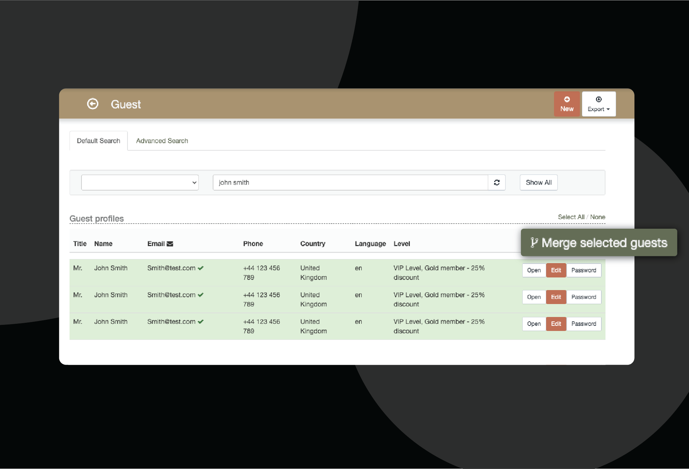
Task: Click the john smith search input field
Action: tap(350, 182)
